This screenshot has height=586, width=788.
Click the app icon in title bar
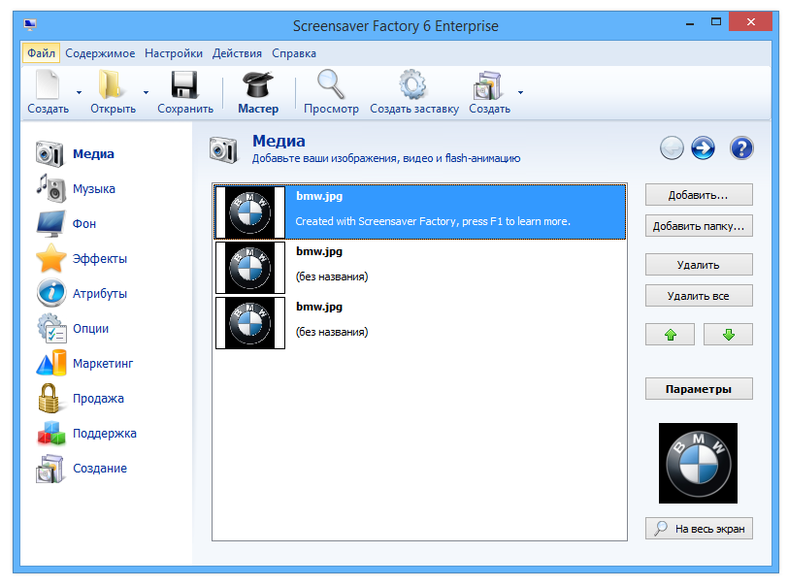click(x=30, y=24)
